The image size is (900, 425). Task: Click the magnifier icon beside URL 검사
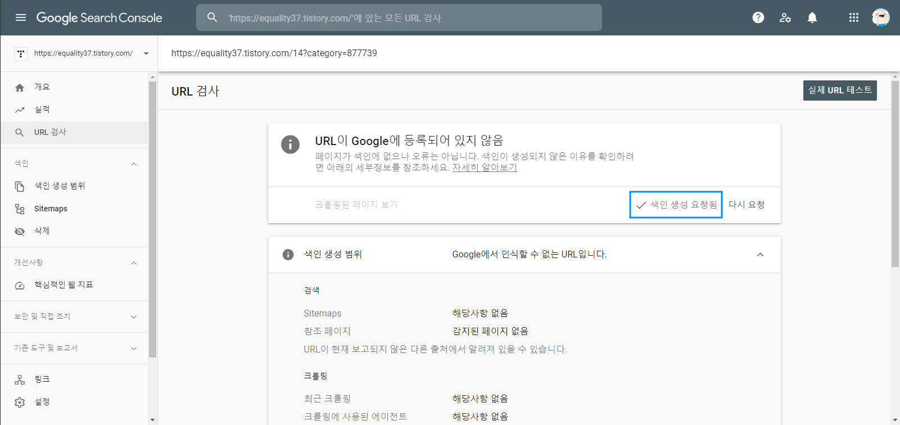pos(20,132)
